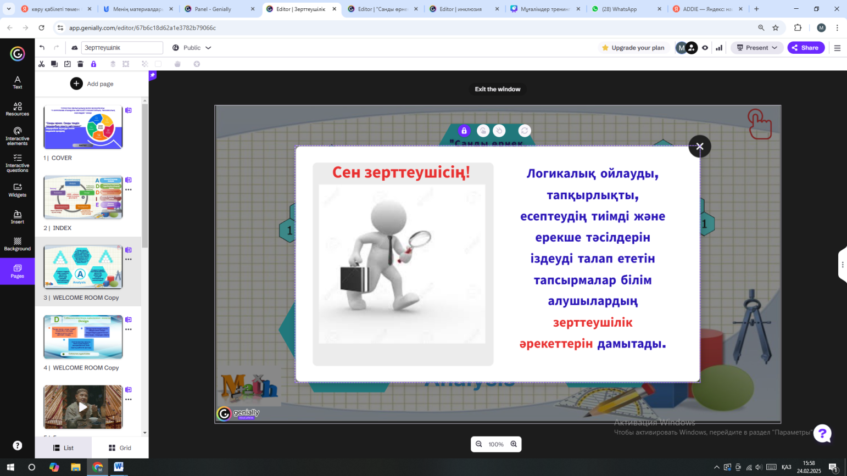Select the COVER page thumbnail
This screenshot has width=847, height=476.
[83, 127]
